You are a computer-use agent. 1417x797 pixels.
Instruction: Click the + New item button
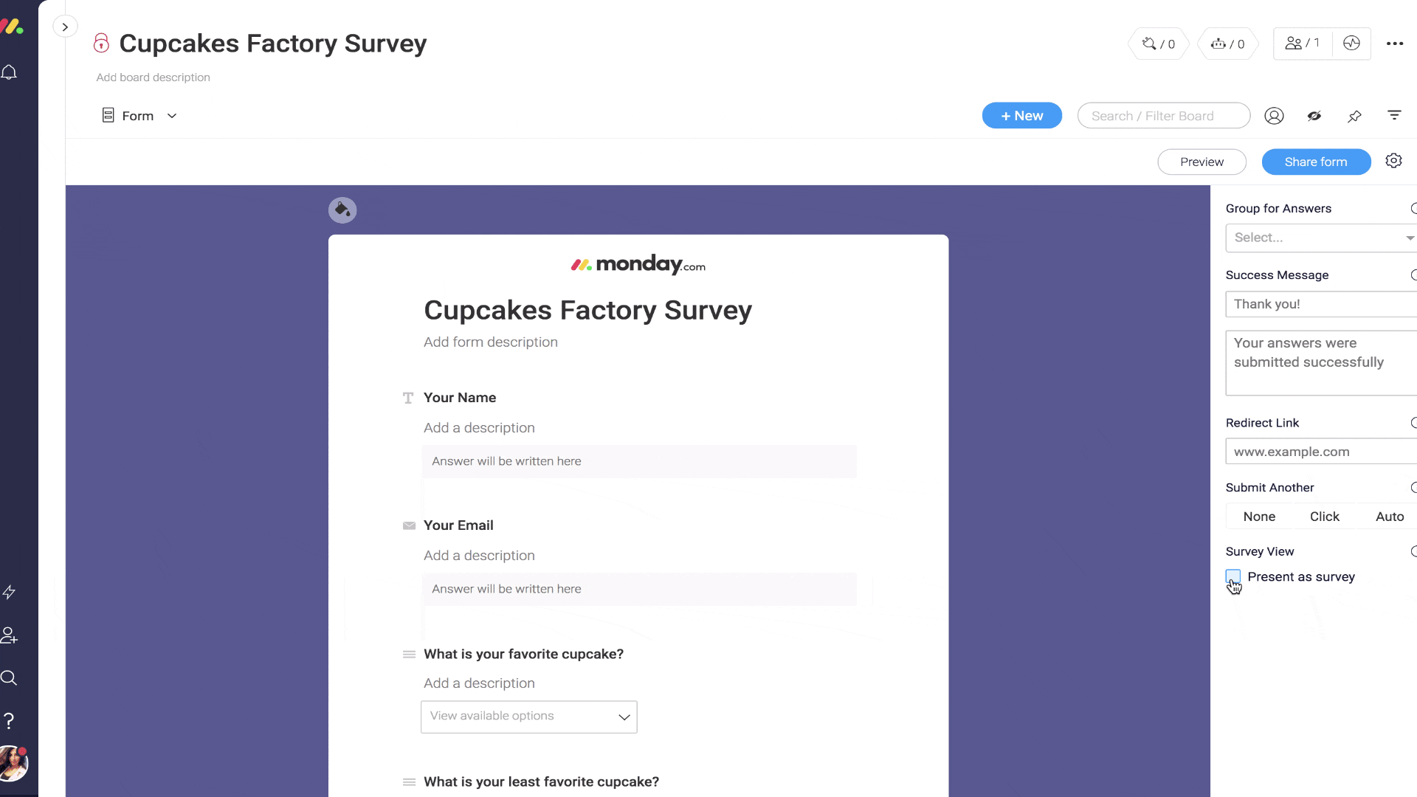click(x=1022, y=115)
